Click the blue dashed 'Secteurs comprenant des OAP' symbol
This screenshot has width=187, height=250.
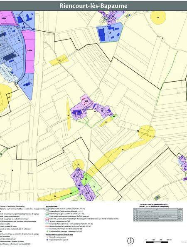47,221
